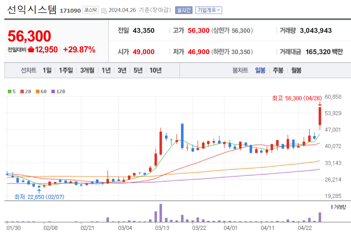Switch to 월봉 monthly candle chart
Screen dimensions: 351x234
pyautogui.click(x=296, y=70)
